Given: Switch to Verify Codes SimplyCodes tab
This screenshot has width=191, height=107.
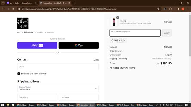Looking at the screenshot, I should (x=21, y=3).
